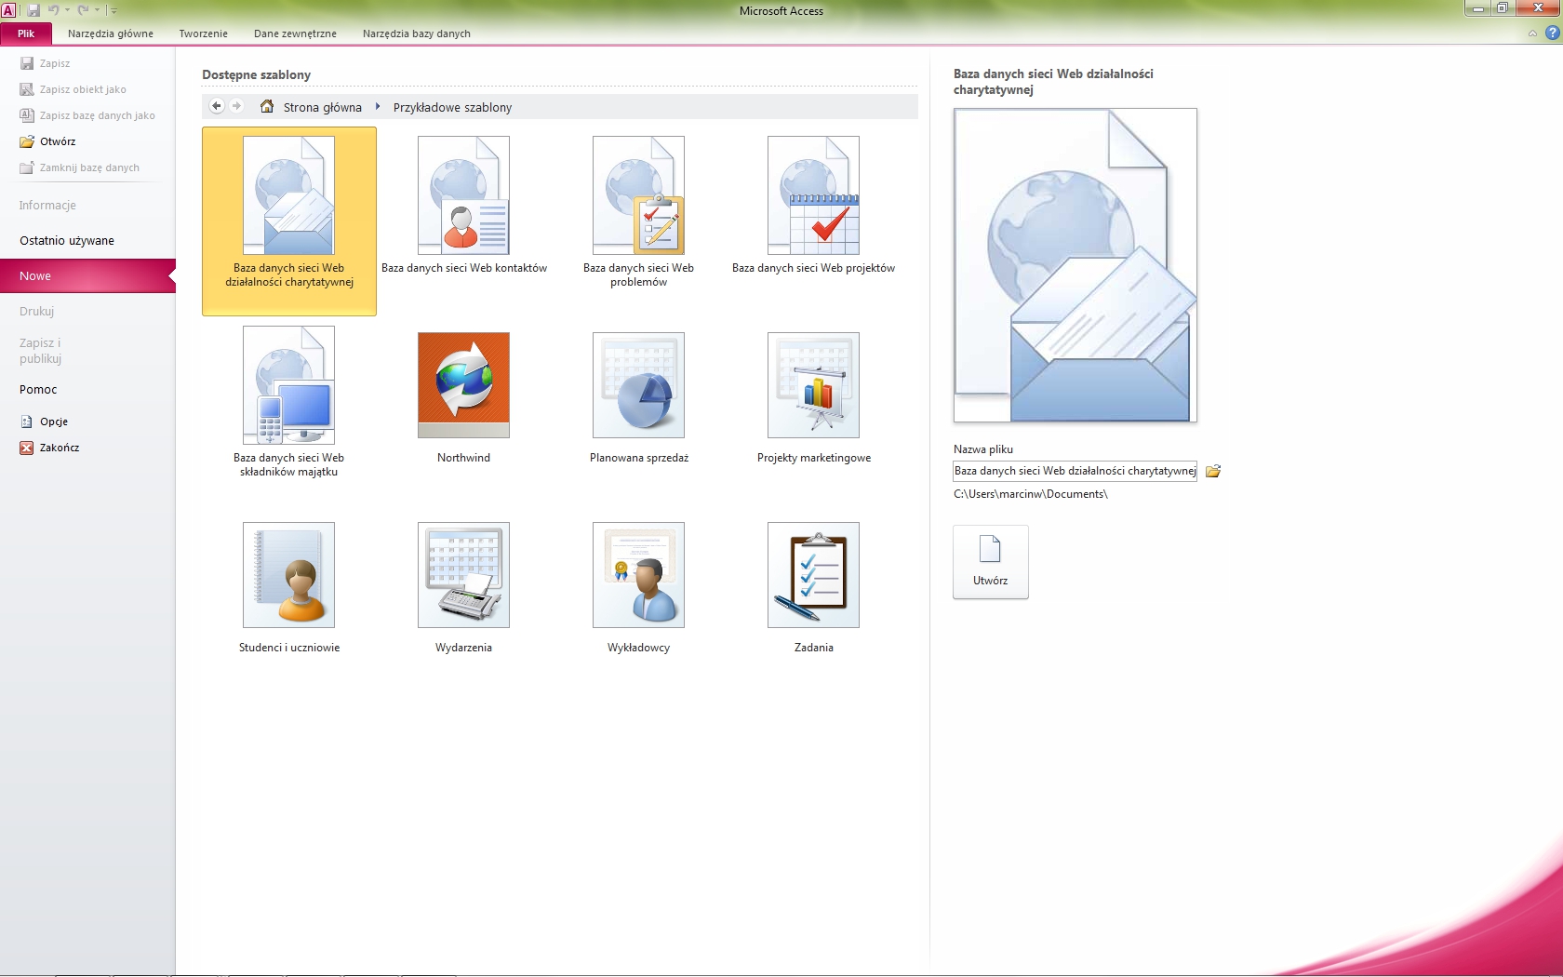Image resolution: width=1563 pixels, height=977 pixels.
Task: Click the Strona główna home icon
Action: [267, 107]
